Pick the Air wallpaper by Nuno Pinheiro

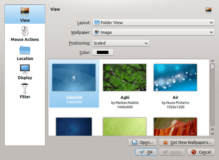pyautogui.click(x=175, y=83)
